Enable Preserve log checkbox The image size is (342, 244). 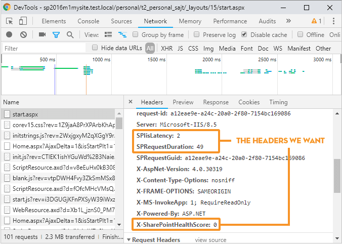pos(196,34)
